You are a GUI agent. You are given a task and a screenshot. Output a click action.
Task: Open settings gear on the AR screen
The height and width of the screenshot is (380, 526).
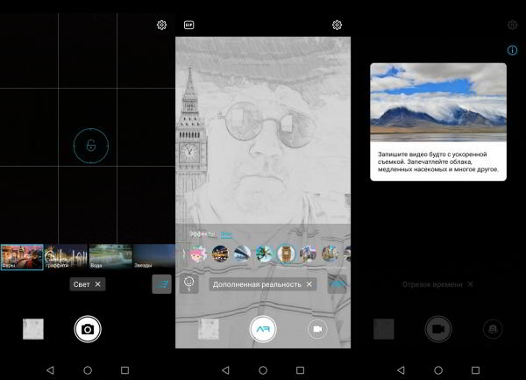[x=337, y=25]
